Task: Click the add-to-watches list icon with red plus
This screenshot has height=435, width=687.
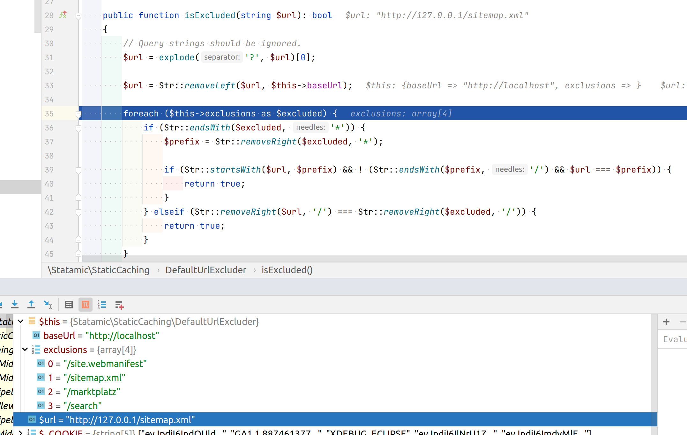Action: [x=119, y=305]
